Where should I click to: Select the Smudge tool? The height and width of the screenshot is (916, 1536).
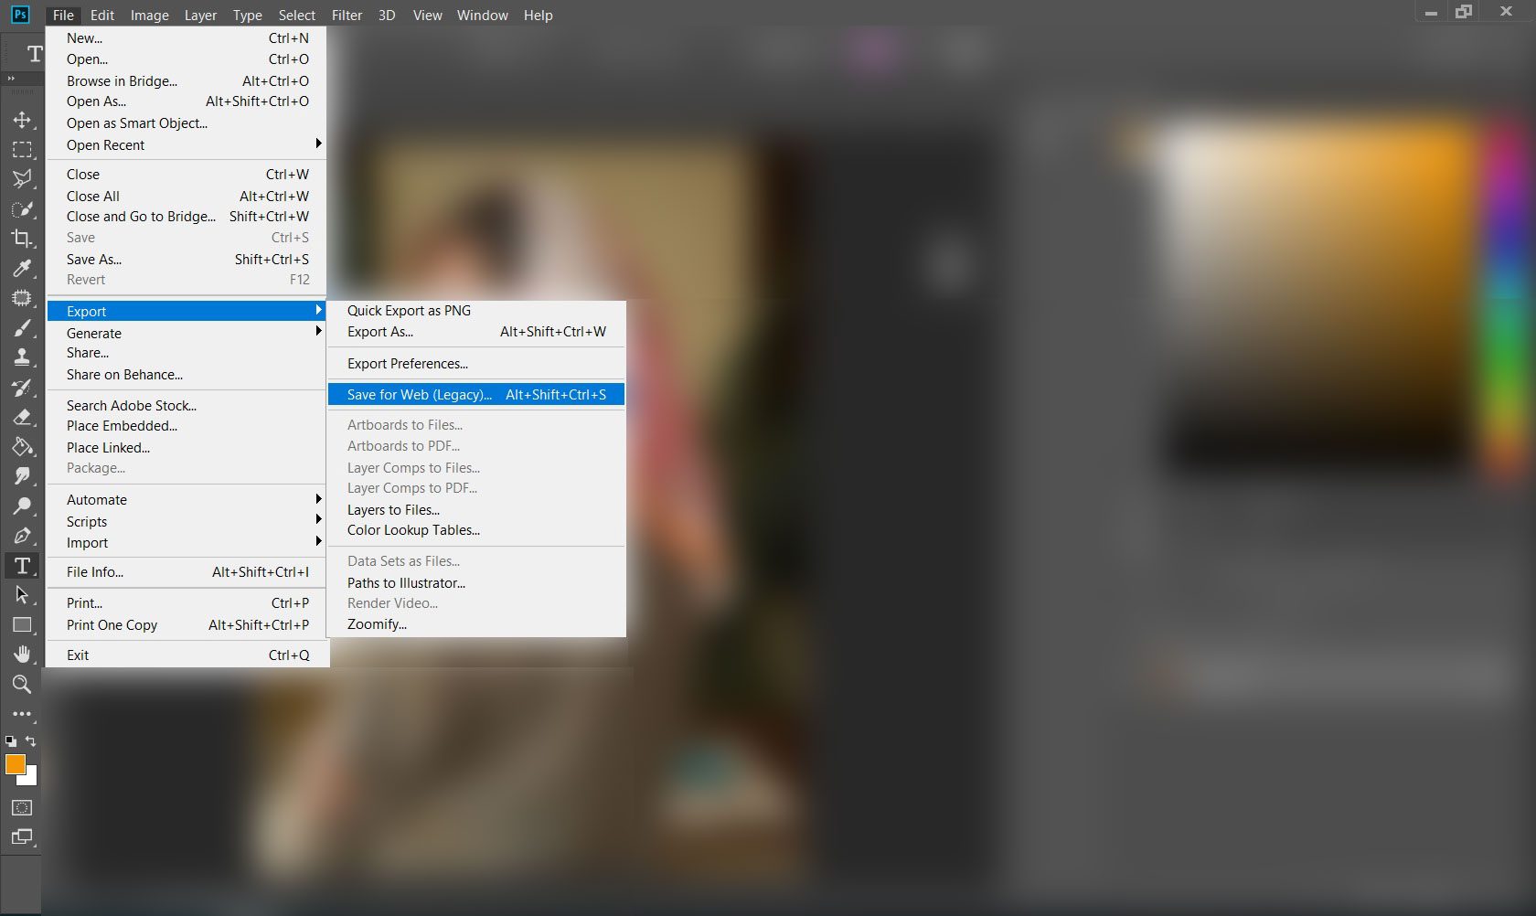22,476
